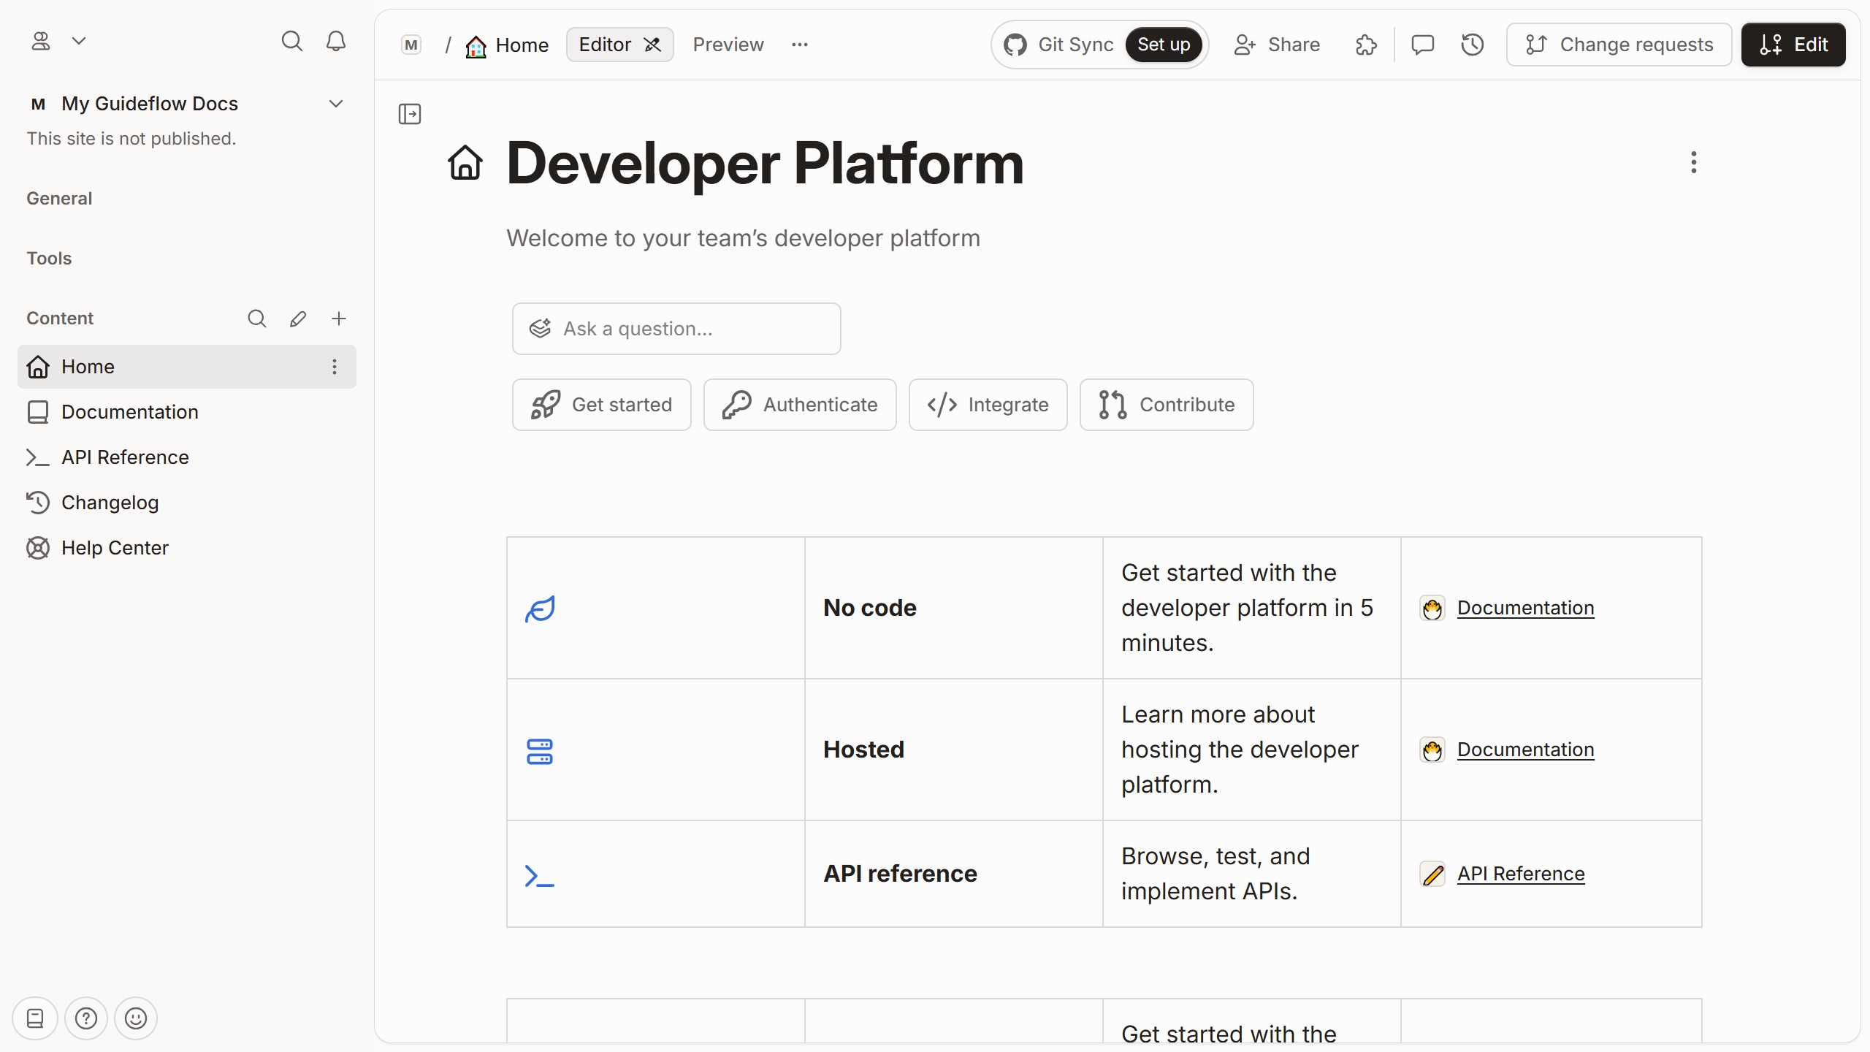
Task: Open version history clock icon
Action: [x=1473, y=45]
